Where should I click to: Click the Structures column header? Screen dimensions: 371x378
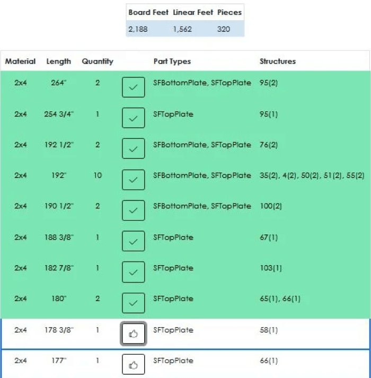(x=277, y=61)
